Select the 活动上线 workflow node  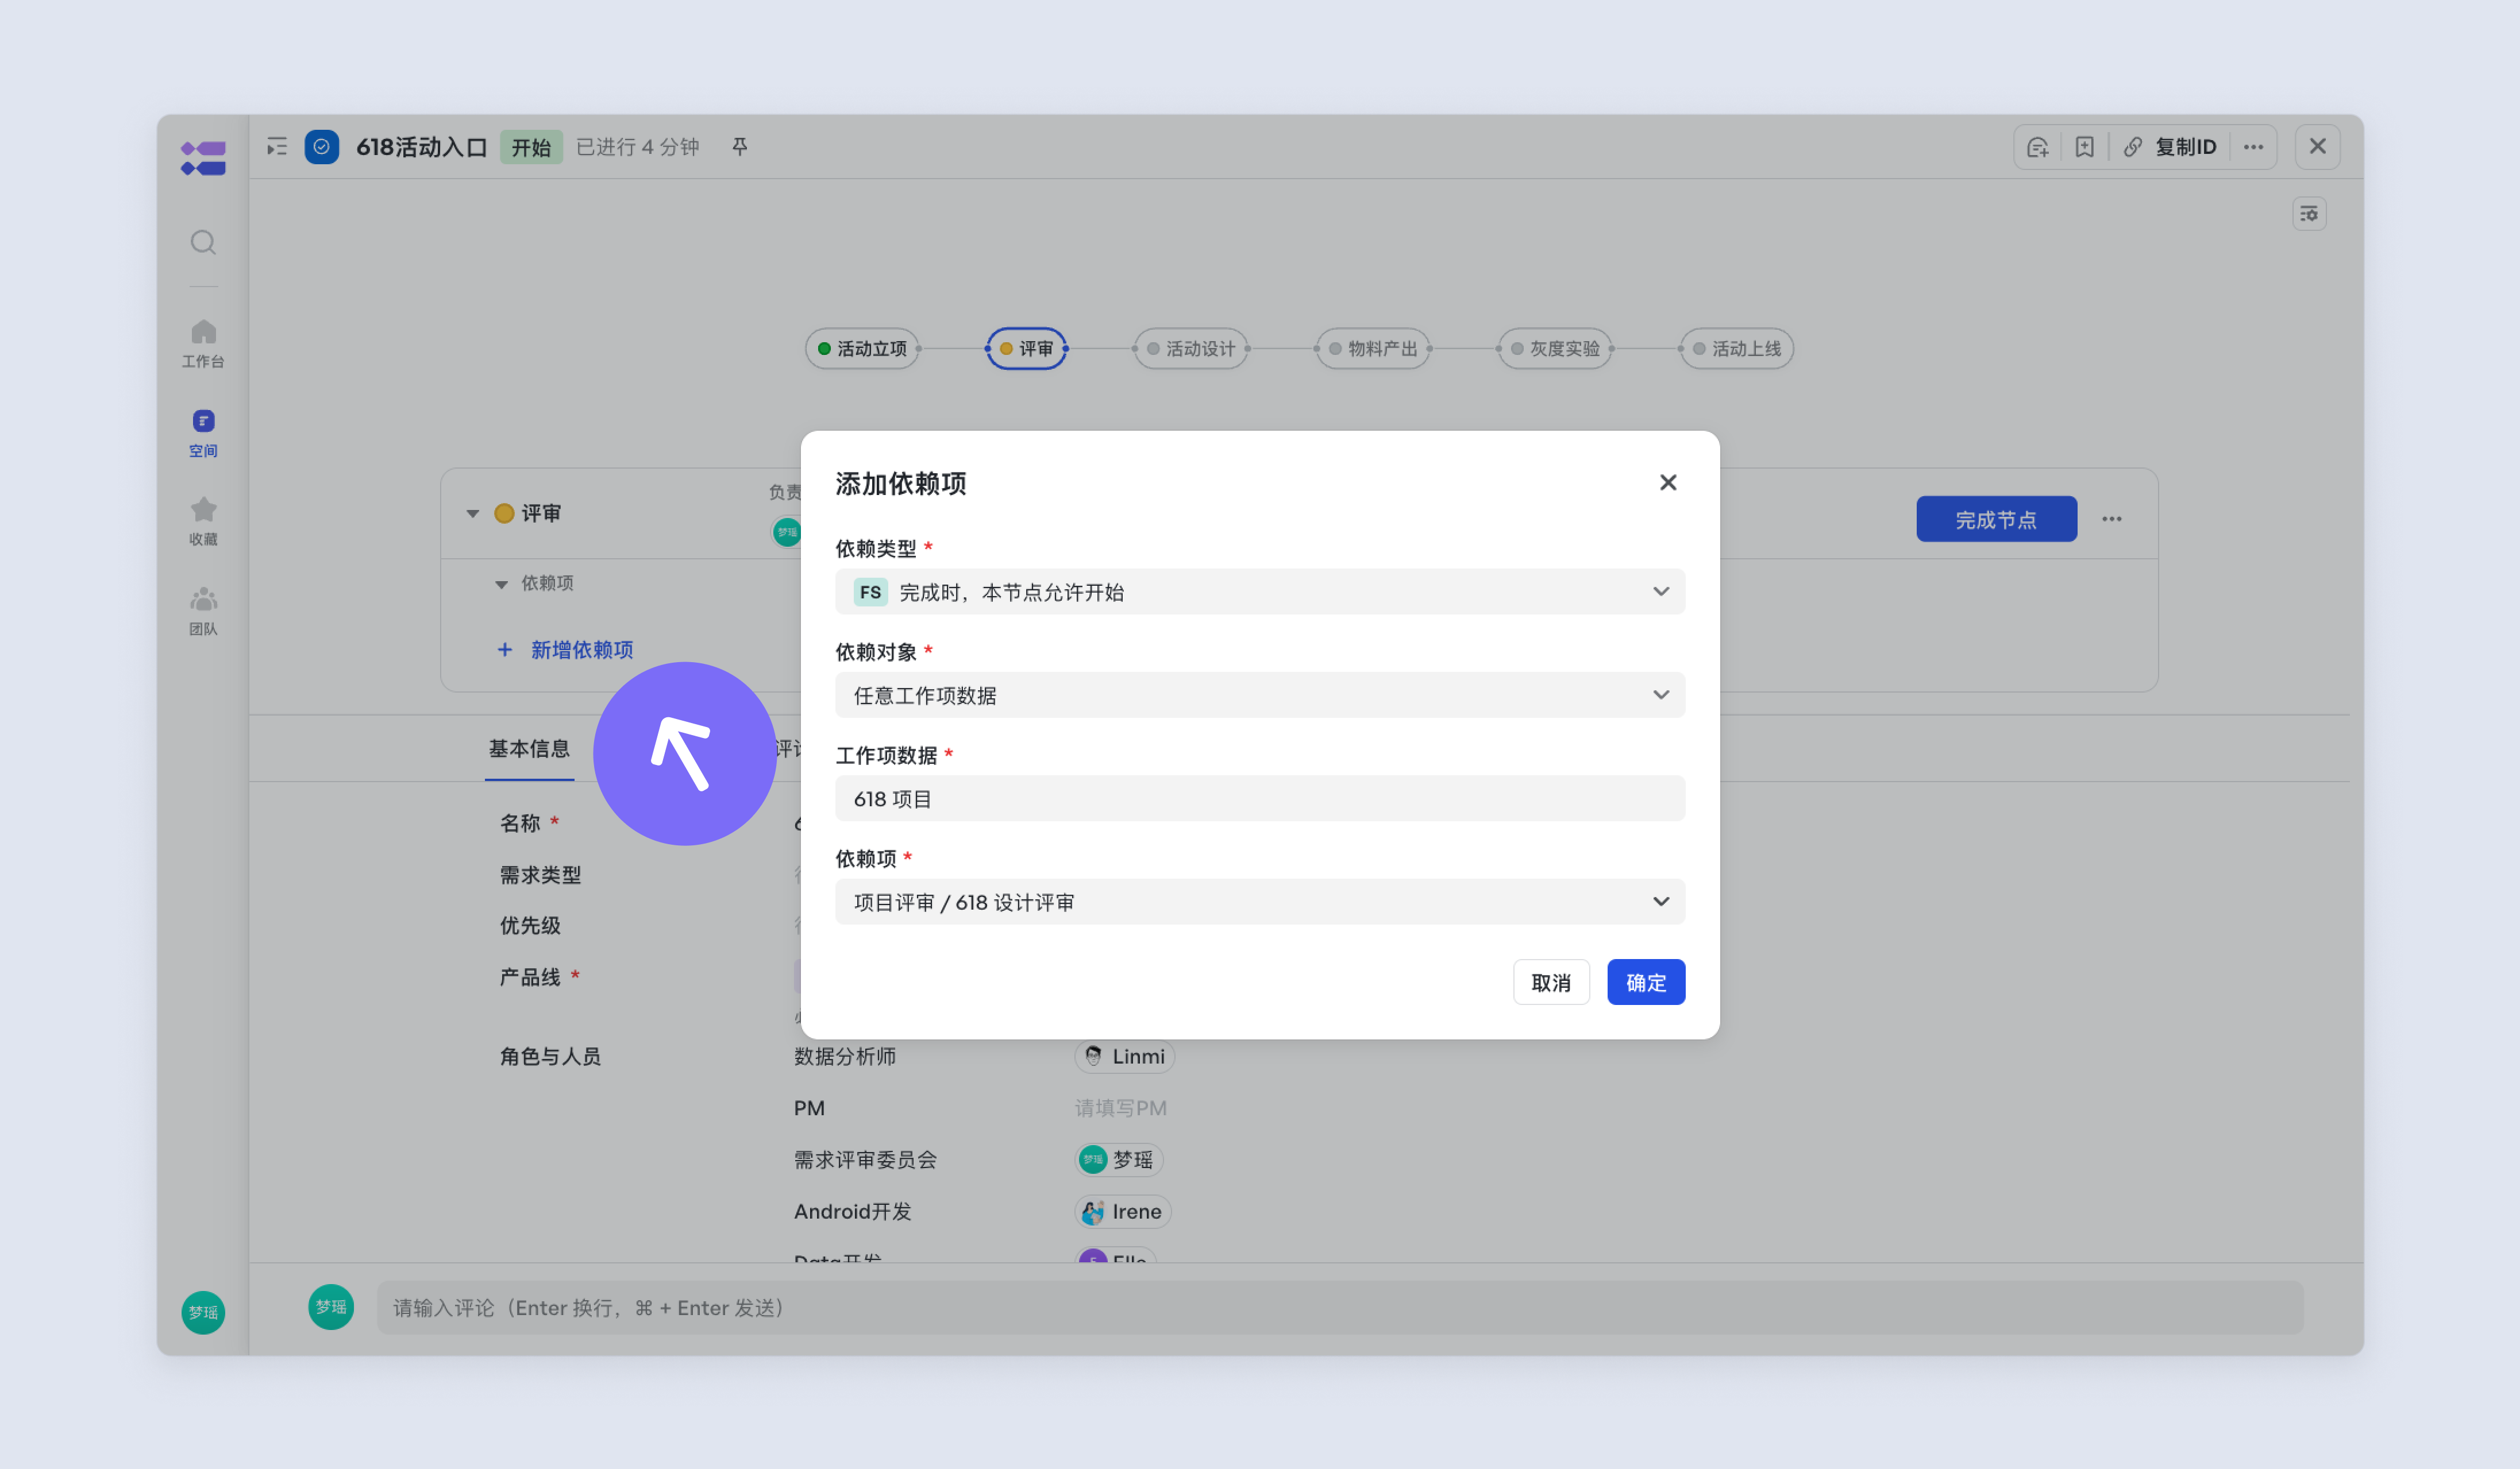tap(1737, 349)
